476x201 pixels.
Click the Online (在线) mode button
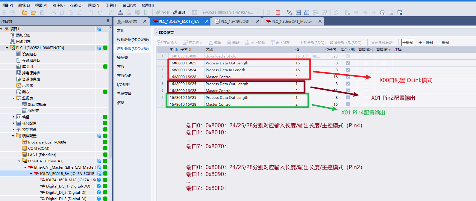pos(162,12)
